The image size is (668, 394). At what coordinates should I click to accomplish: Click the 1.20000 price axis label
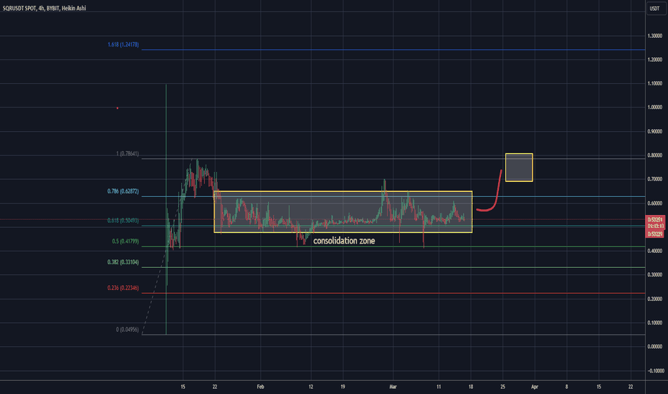coord(655,59)
